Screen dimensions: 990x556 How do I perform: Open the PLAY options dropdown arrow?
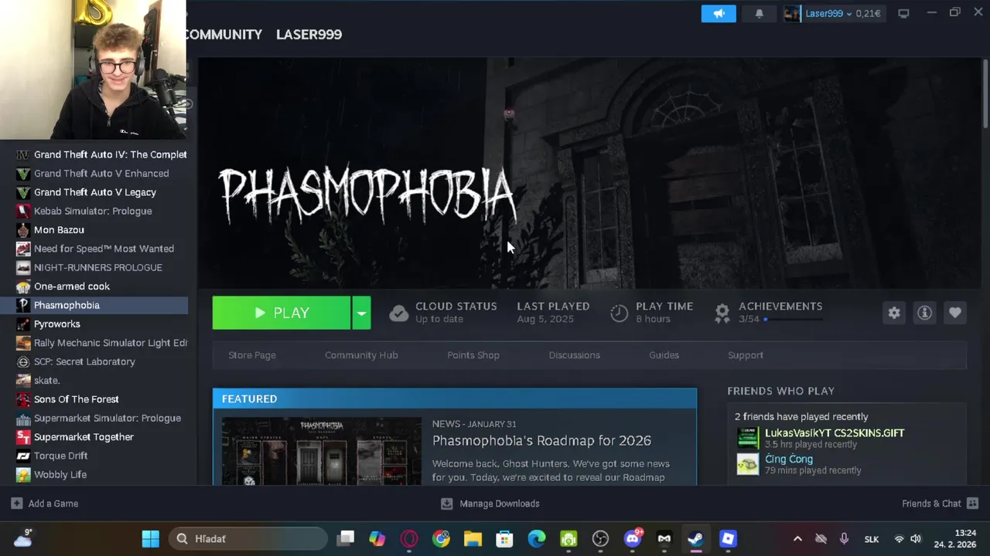click(x=361, y=313)
